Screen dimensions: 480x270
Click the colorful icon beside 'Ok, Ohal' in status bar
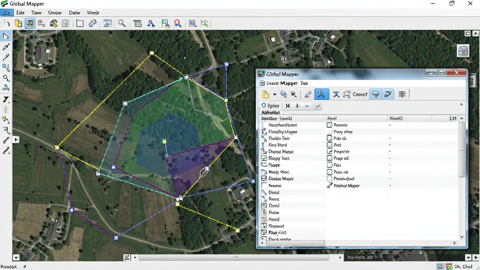click(449, 267)
